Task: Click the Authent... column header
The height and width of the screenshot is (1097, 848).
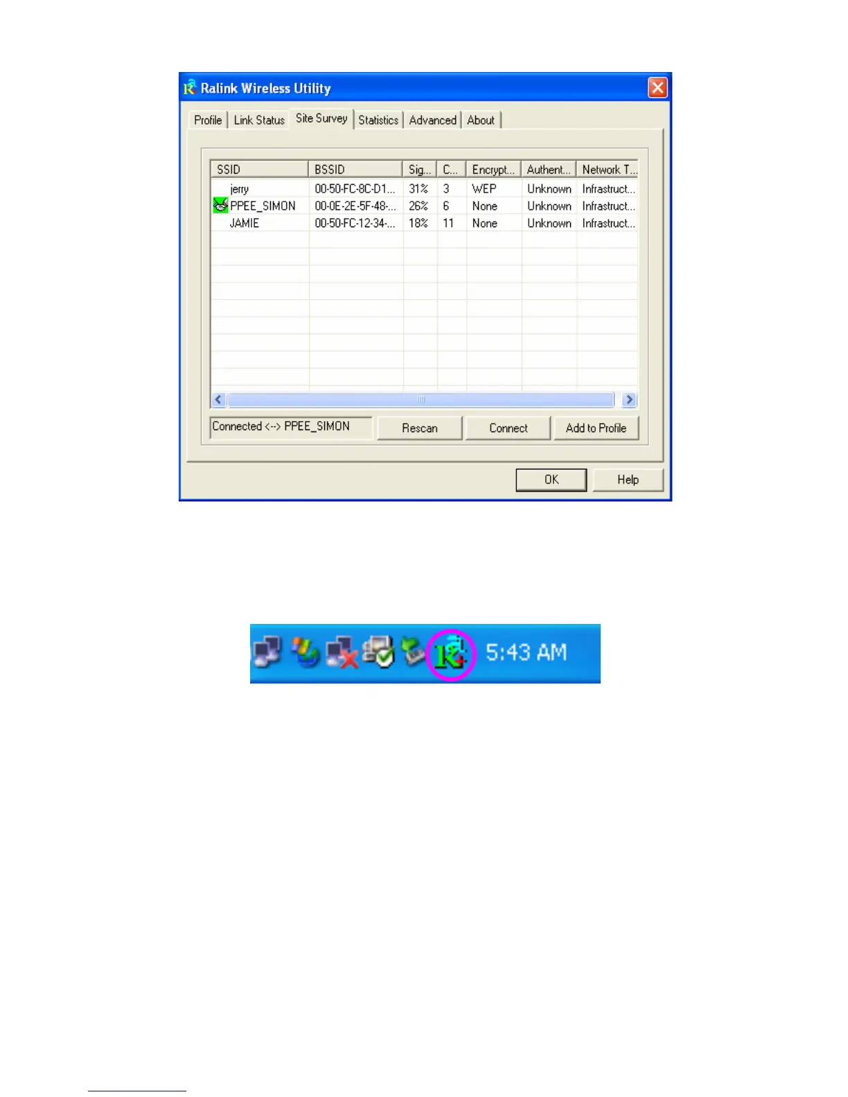Action: [x=549, y=169]
